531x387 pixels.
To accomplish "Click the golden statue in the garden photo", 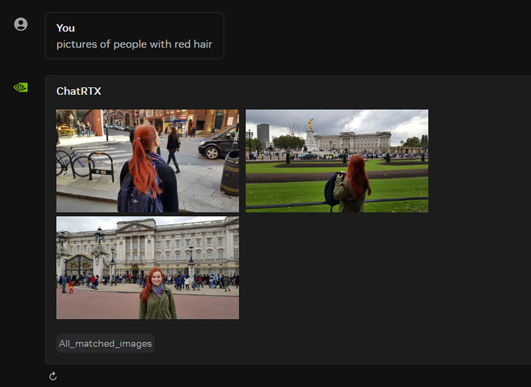I will [x=310, y=124].
